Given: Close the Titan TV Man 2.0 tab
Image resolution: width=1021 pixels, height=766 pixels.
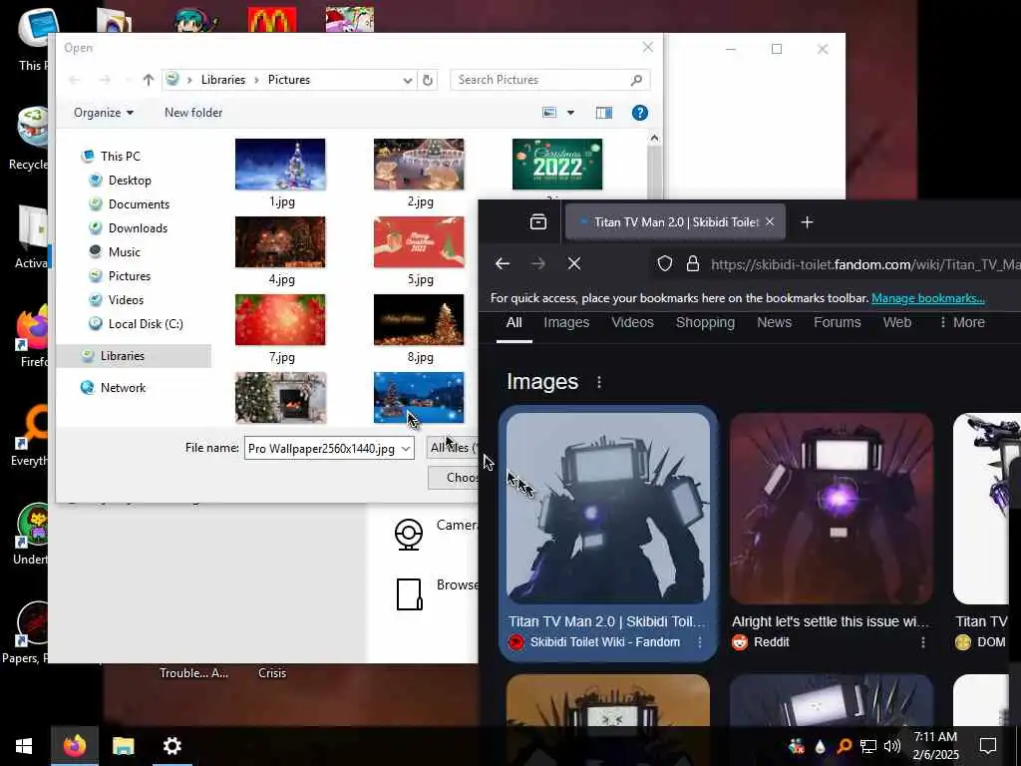Looking at the screenshot, I should pos(770,222).
